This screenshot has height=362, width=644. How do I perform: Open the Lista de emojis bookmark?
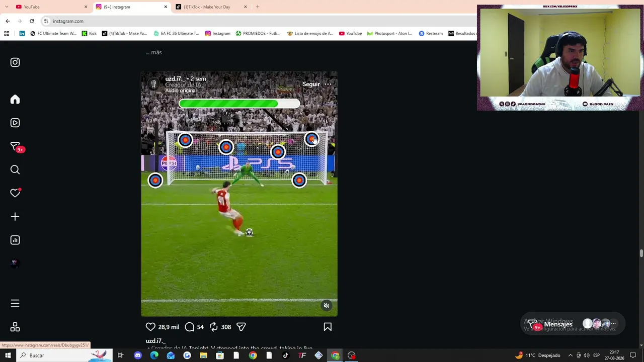coord(310,34)
